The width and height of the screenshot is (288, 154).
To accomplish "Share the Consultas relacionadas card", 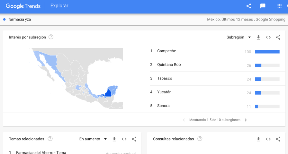I will [x=278, y=139].
